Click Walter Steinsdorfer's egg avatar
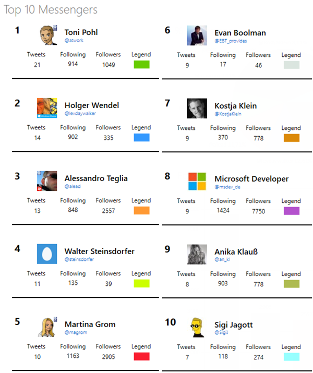This screenshot has height=373, width=313. (x=47, y=254)
